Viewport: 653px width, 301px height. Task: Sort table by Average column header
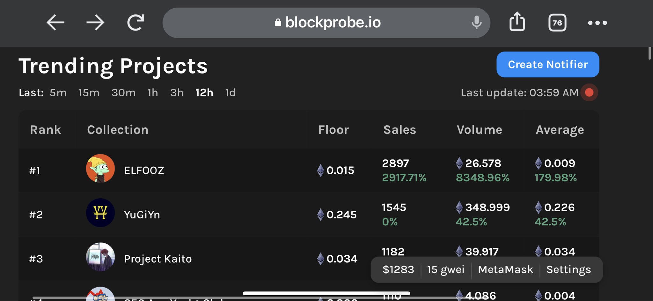560,130
